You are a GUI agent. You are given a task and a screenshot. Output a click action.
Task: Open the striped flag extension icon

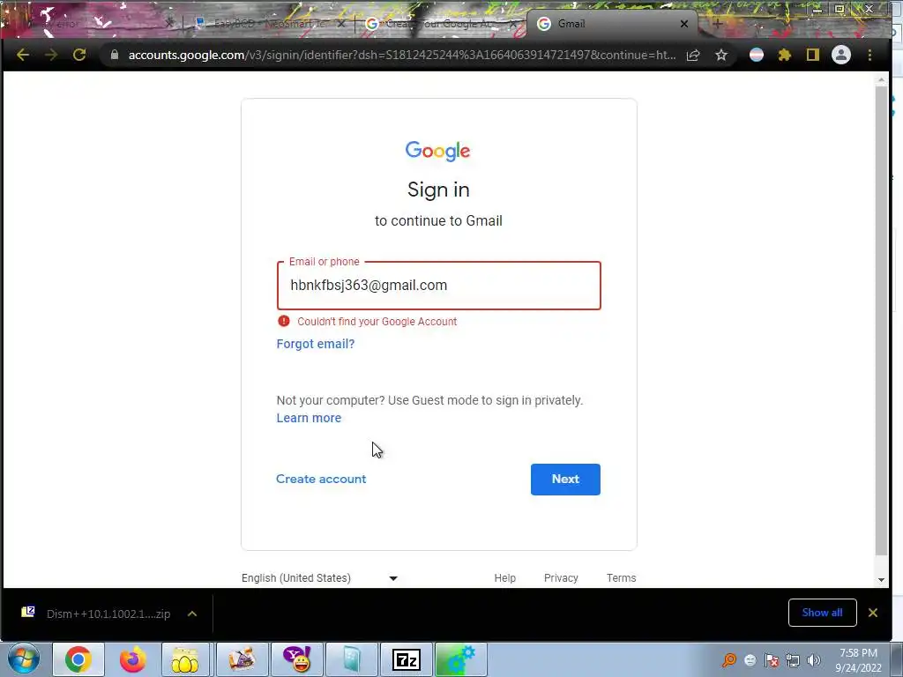pyautogui.click(x=756, y=55)
